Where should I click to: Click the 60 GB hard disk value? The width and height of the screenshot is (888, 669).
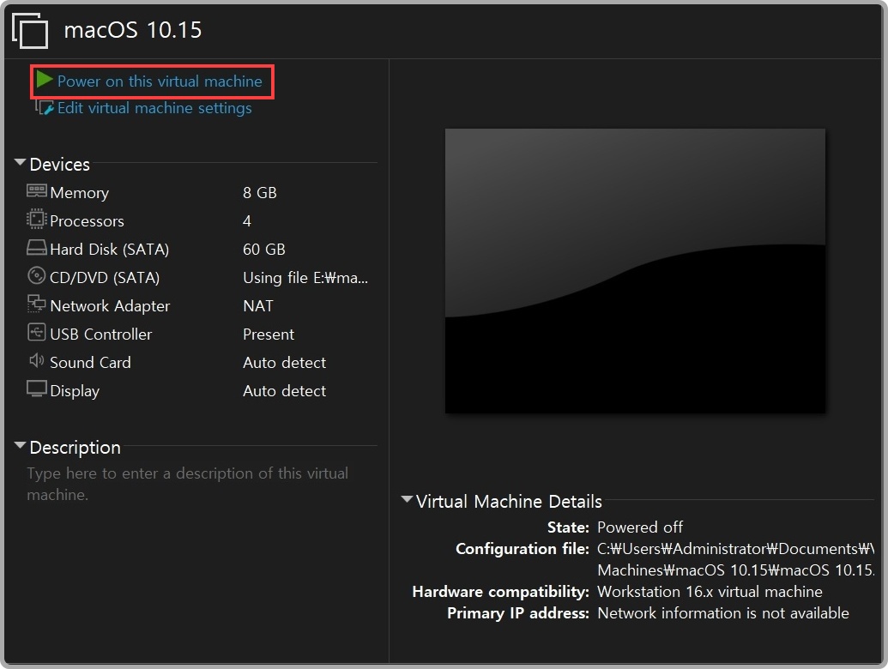click(x=264, y=250)
